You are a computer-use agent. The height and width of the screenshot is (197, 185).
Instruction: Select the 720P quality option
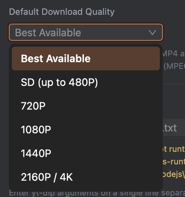pos(86,106)
